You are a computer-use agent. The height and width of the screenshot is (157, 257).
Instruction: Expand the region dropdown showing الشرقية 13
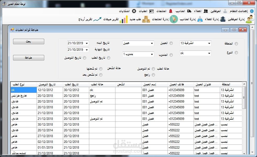pyautogui.click(x=209, y=43)
